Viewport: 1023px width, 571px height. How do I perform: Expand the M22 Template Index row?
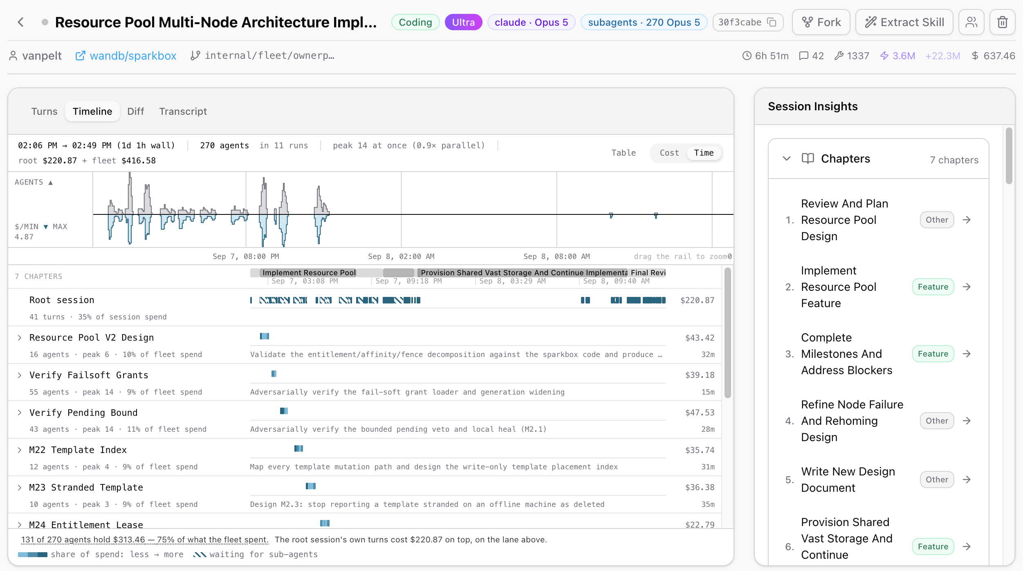(x=19, y=450)
